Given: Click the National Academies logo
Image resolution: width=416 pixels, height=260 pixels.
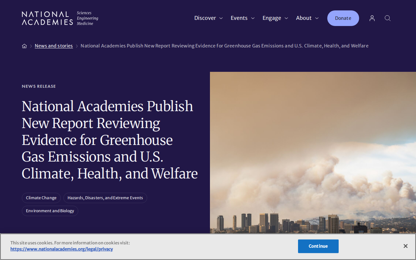Looking at the screenshot, I should [x=60, y=18].
